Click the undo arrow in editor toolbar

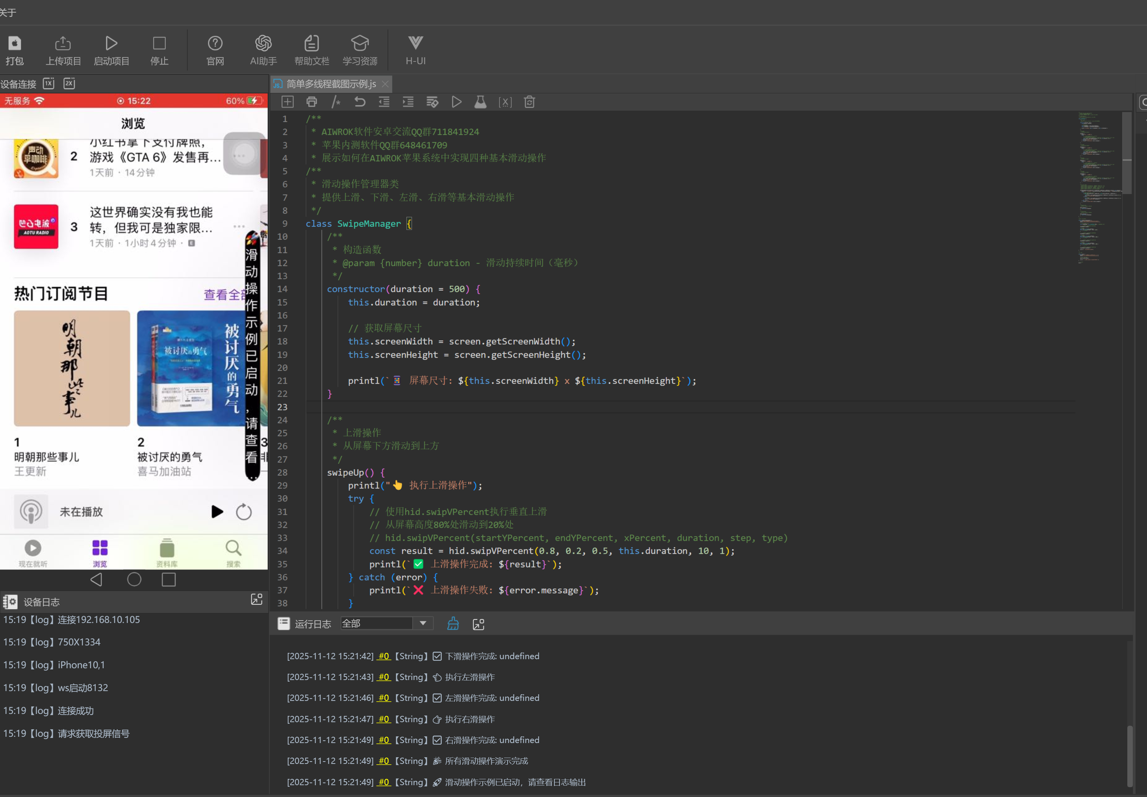coord(359,102)
